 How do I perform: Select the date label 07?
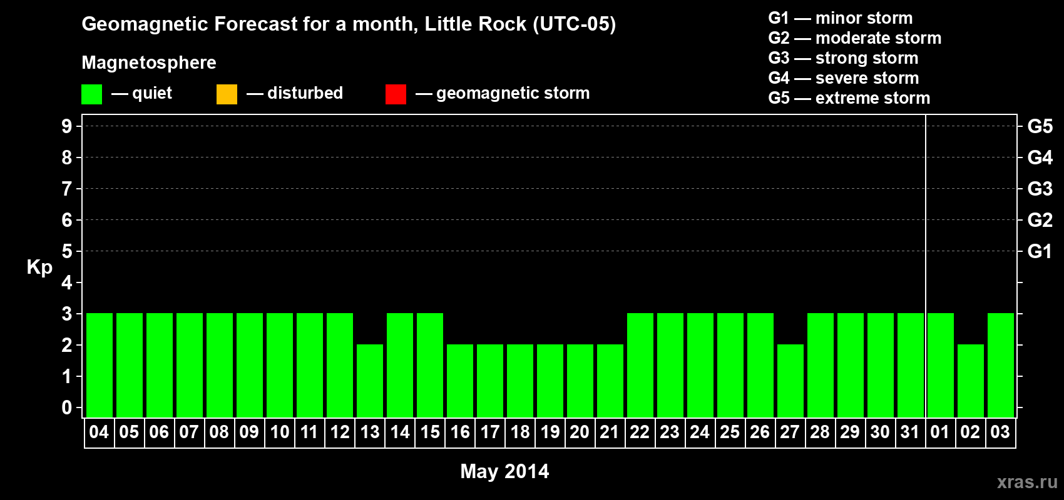189,432
